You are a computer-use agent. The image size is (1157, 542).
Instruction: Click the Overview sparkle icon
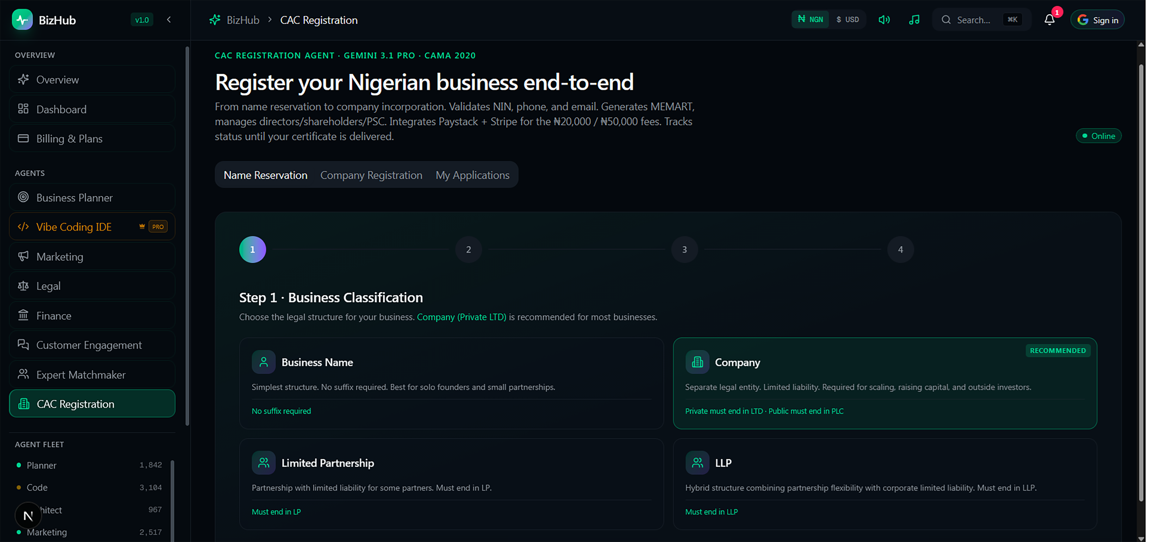[23, 80]
